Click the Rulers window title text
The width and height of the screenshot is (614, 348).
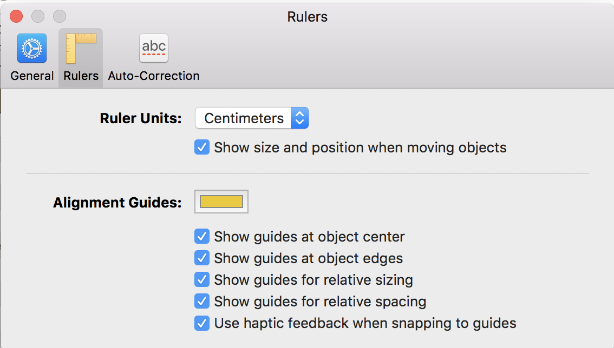click(x=307, y=17)
